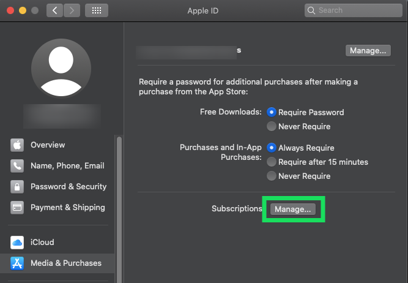Click the Overview Apple logo icon

click(x=17, y=145)
